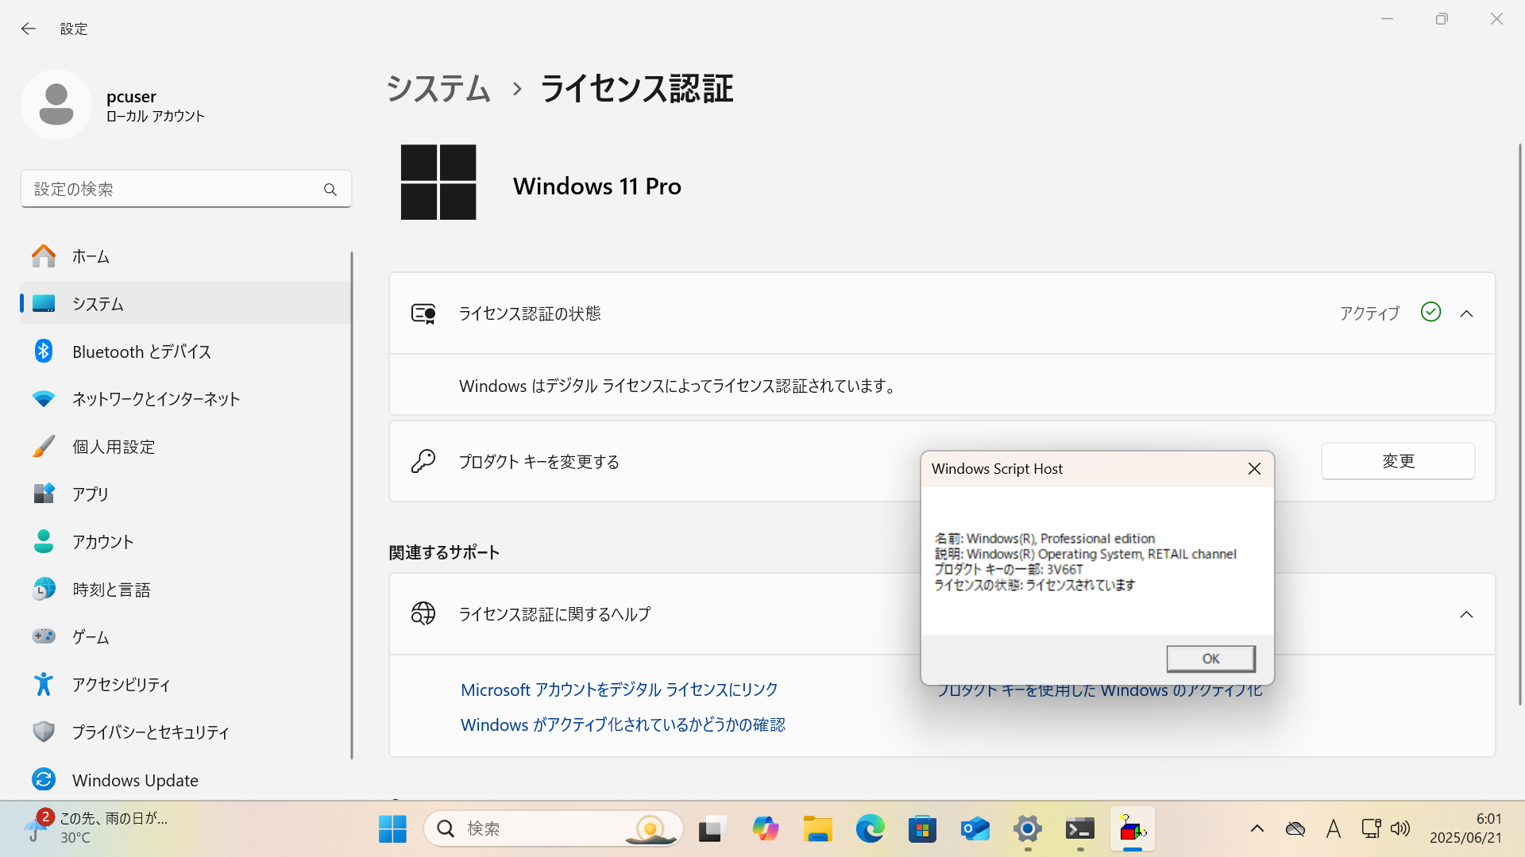Click the license certificate icon beside ライセンス認証の状態

(423, 313)
